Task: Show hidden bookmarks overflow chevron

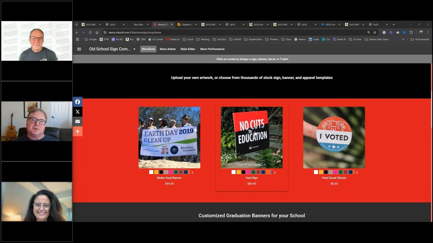Action: point(403,39)
